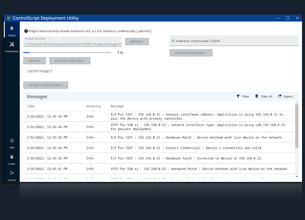Click Export label in Messages toolbar
The width and height of the screenshot is (305, 220).
[x=288, y=96]
